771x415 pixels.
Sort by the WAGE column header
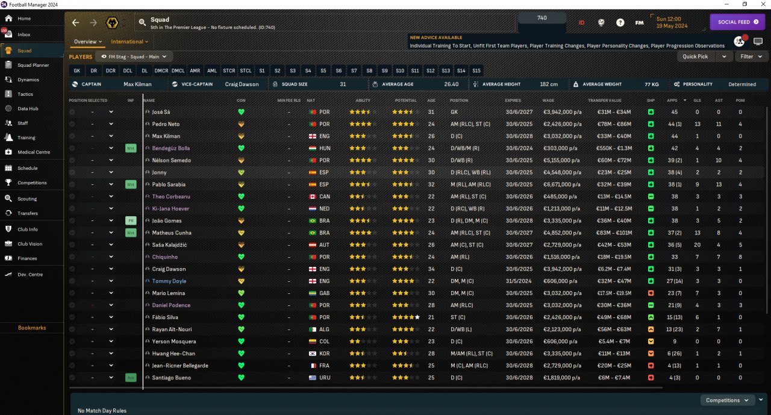click(548, 100)
